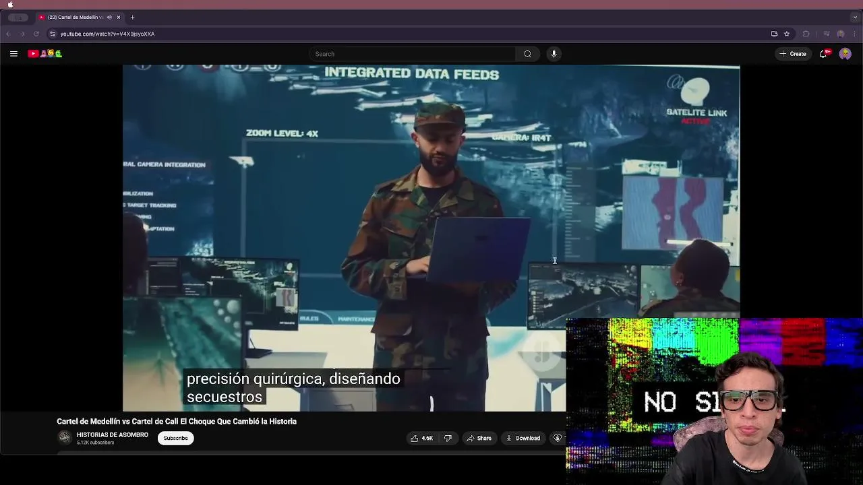Go back in browser history
This screenshot has width=863, height=485.
(9, 34)
